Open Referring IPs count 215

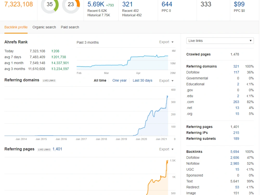[x=236, y=133]
